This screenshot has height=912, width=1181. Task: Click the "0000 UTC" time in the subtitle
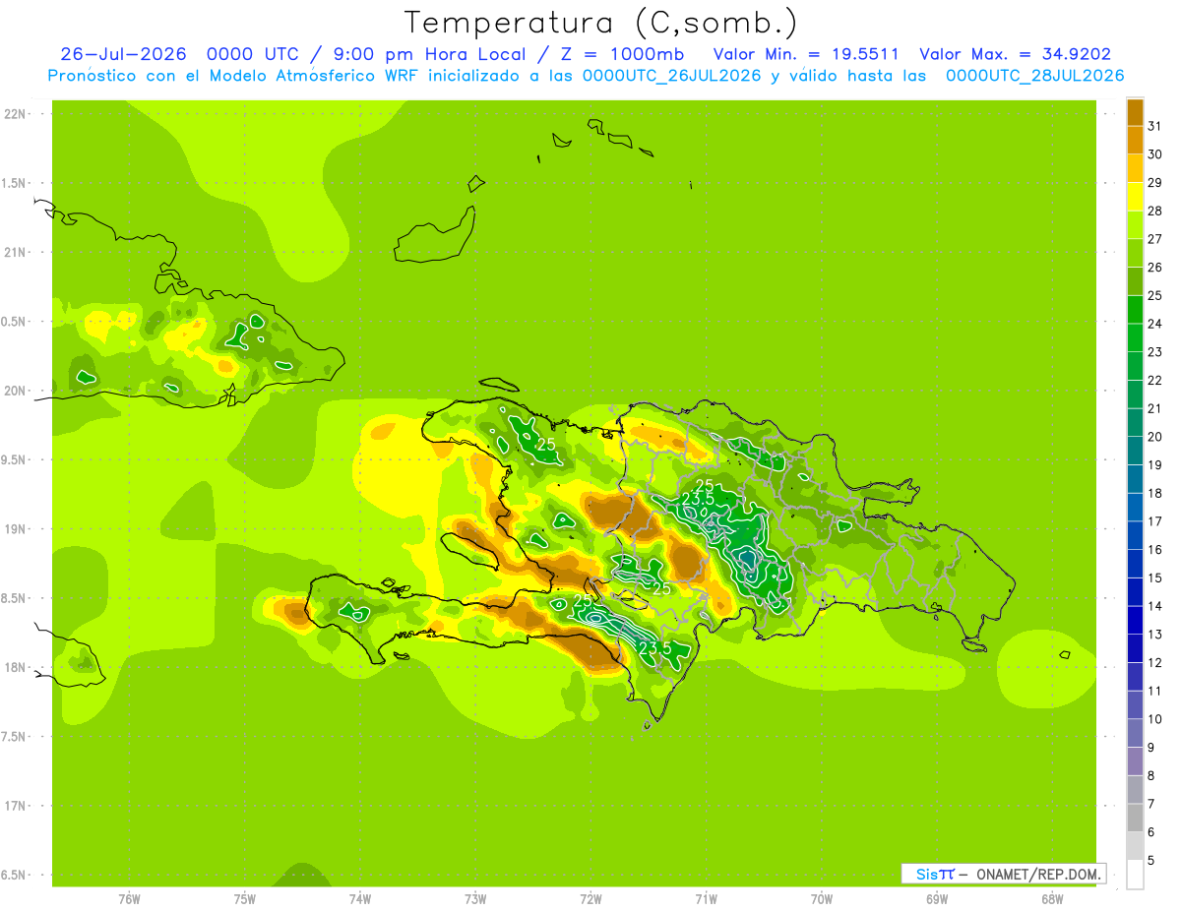(251, 54)
